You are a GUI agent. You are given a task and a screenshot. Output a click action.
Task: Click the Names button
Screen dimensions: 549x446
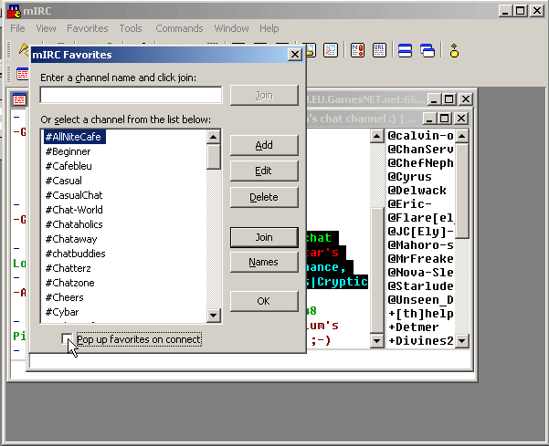[x=264, y=262]
